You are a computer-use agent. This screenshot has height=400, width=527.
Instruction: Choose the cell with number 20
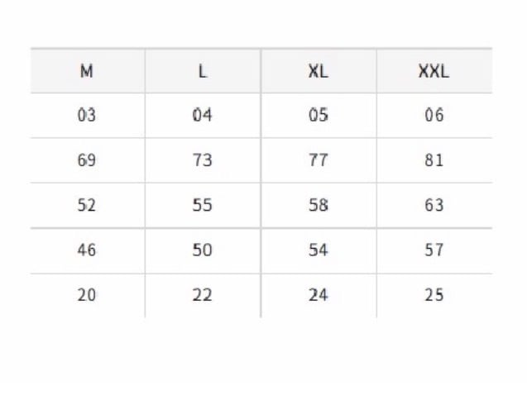point(88,296)
